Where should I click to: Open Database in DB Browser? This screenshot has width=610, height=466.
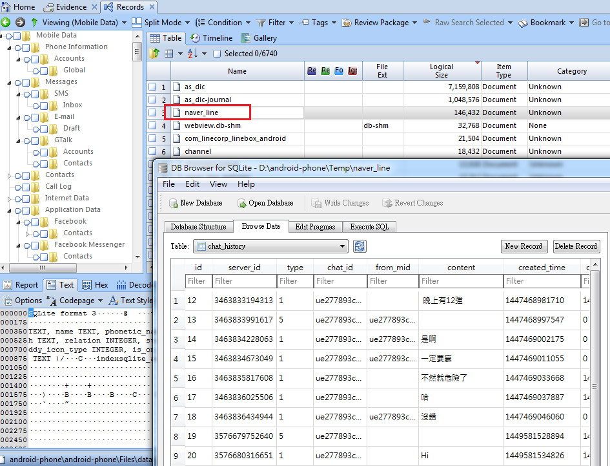[265, 203]
